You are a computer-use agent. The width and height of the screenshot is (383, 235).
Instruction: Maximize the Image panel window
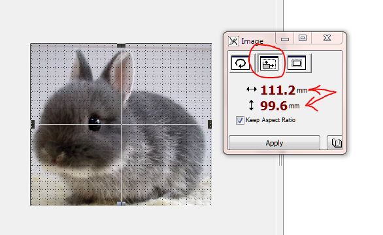303,39
